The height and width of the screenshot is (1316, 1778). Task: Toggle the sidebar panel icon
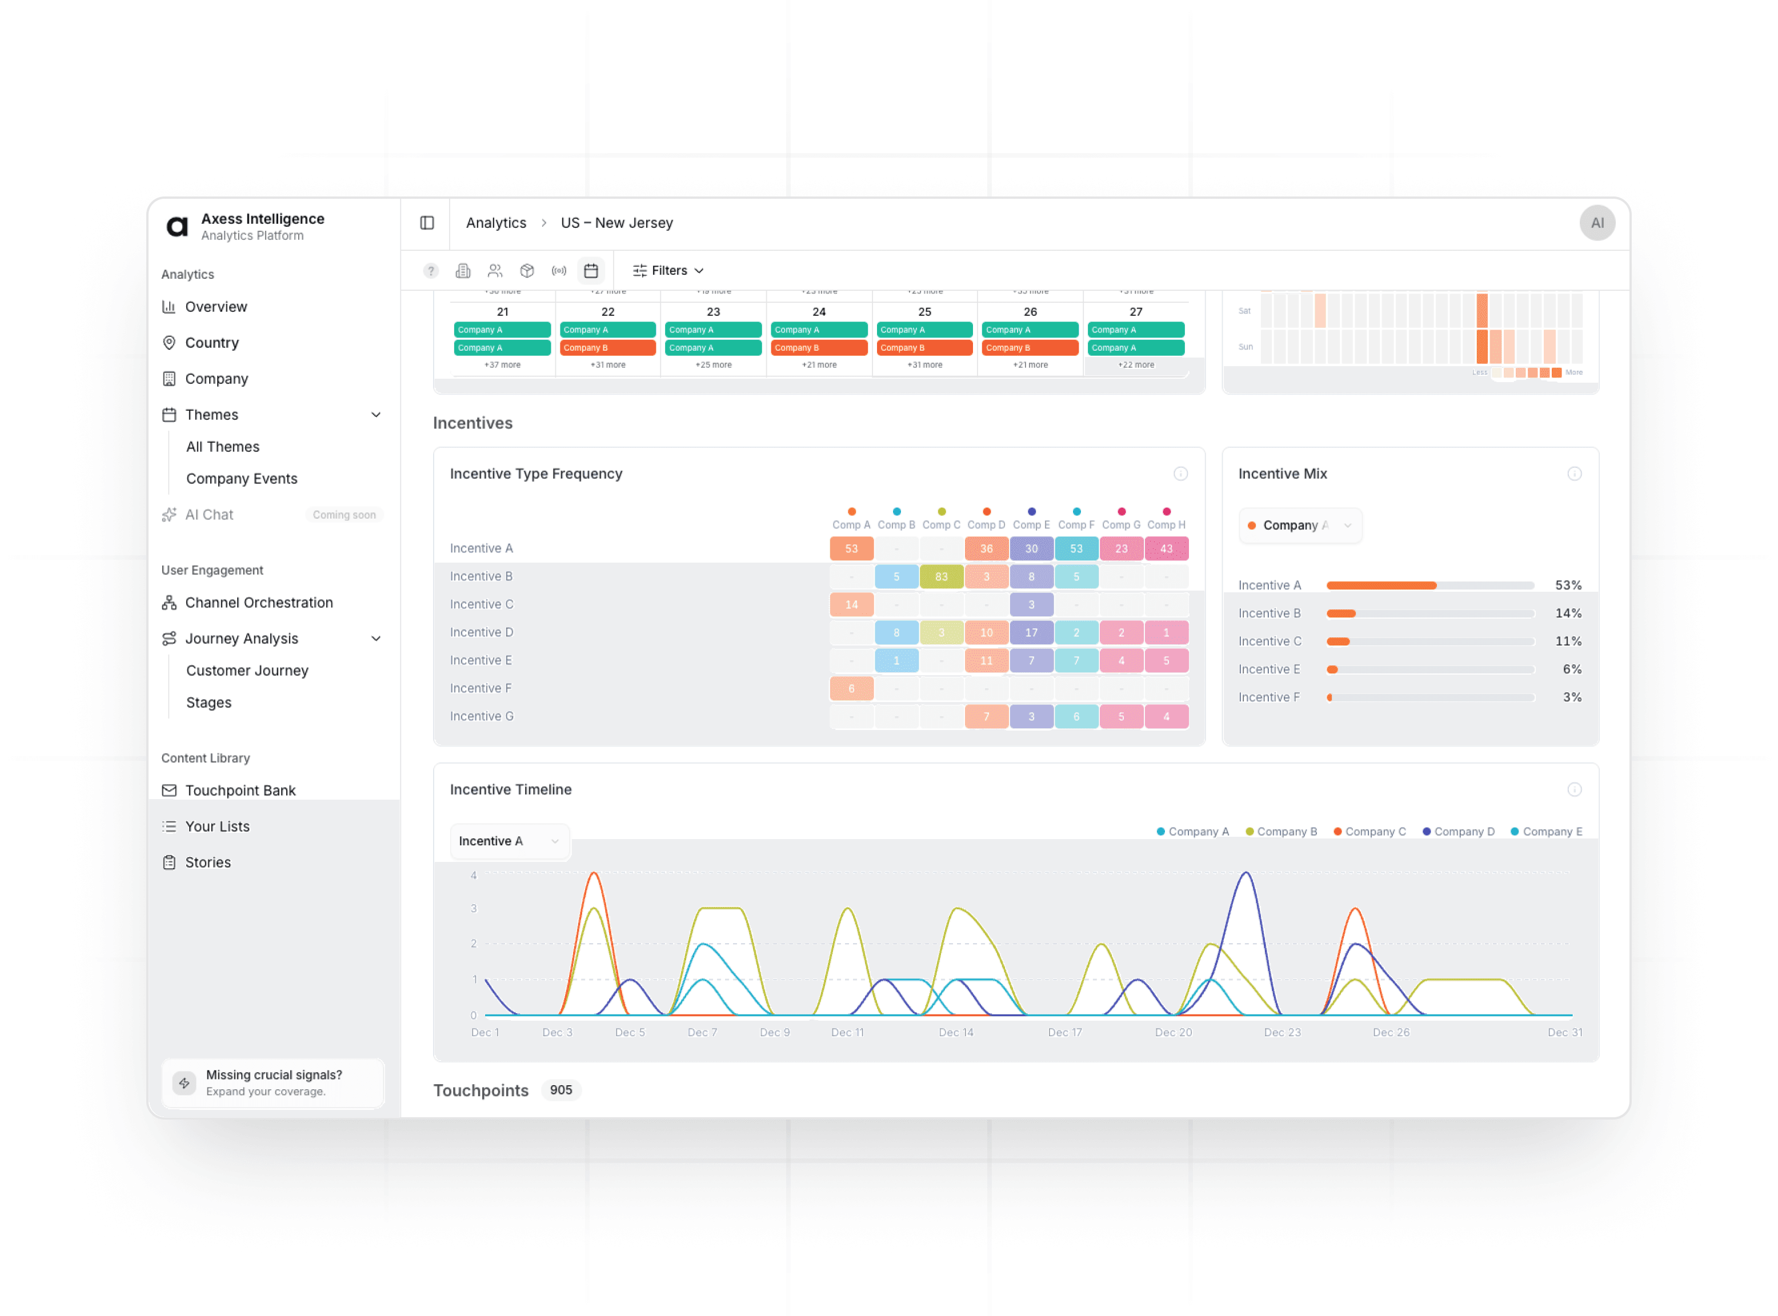click(427, 223)
